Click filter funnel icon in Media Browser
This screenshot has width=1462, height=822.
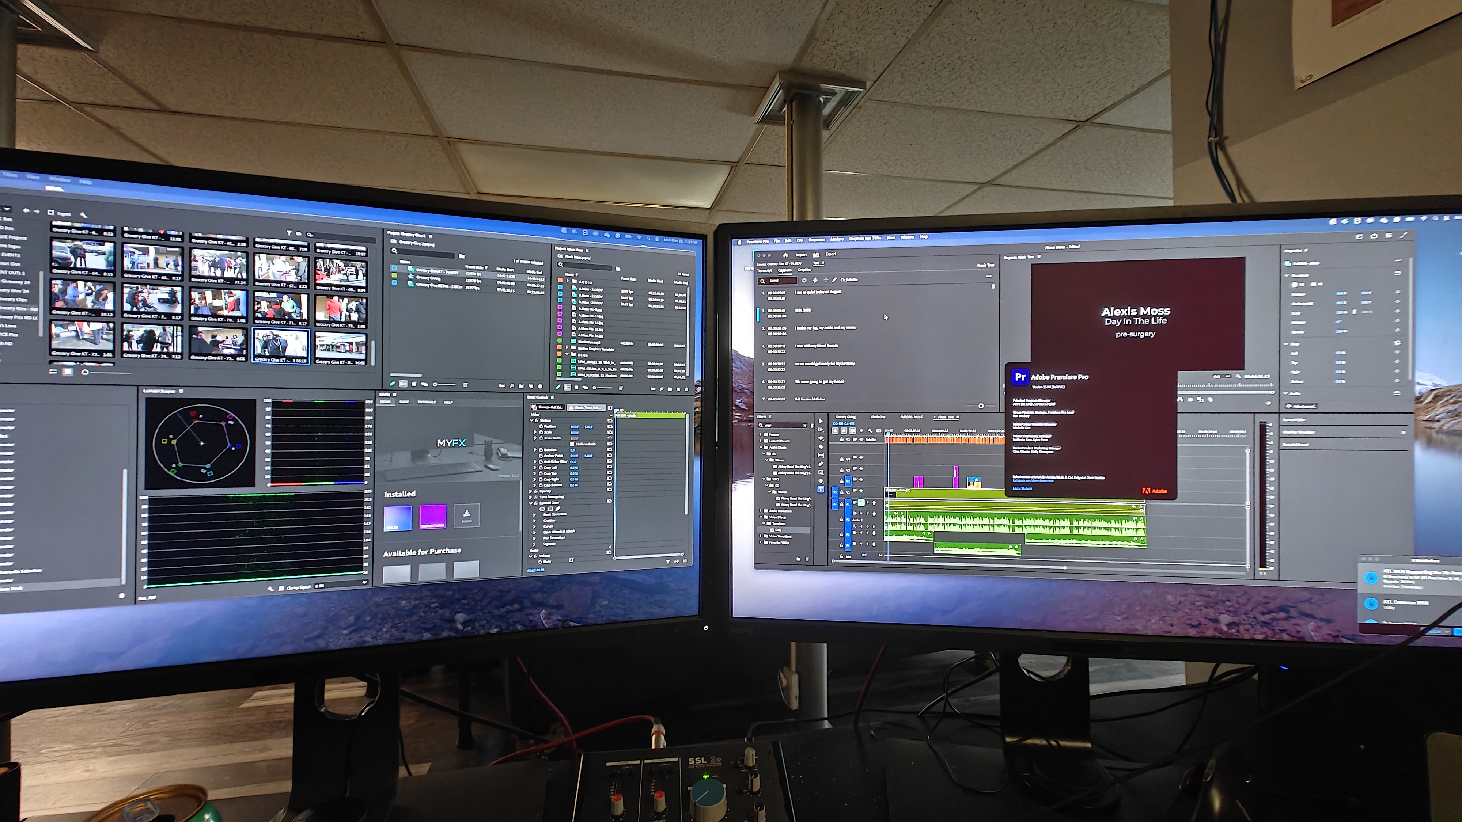289,233
